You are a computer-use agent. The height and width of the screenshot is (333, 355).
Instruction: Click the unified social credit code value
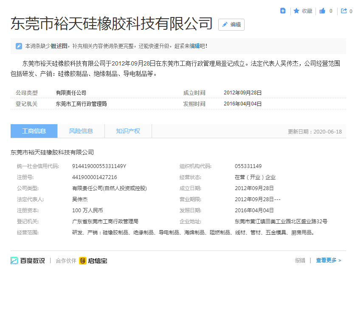[99, 166]
